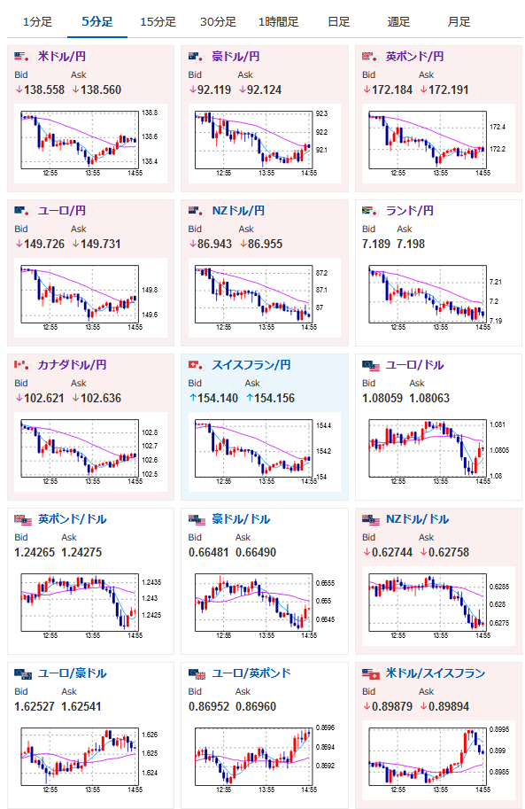Screen dimensions: 525x809
Task: Open the ユーロ/英ポンド pair link
Action: click(x=251, y=673)
